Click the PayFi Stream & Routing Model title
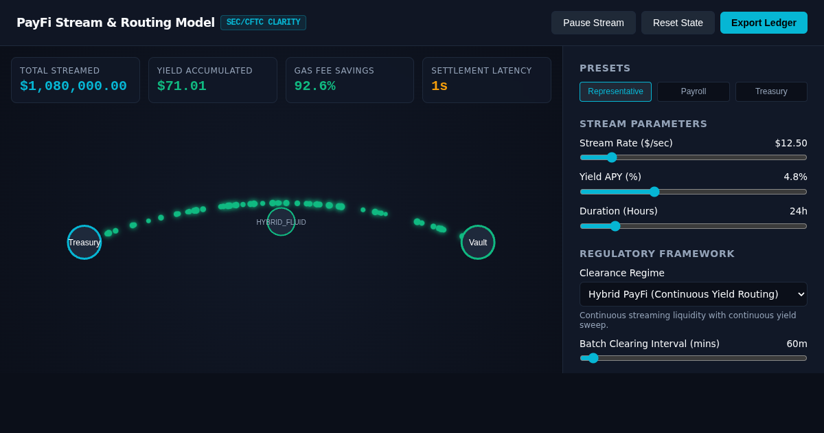Viewport: 824px width, 433px height. pos(115,23)
